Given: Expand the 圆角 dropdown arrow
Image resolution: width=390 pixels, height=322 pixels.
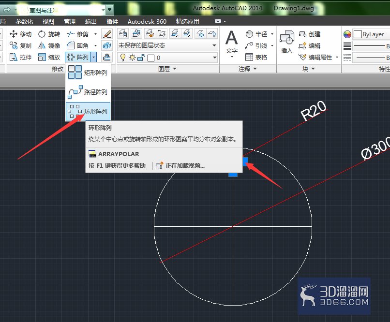Looking at the screenshot, I should (x=95, y=45).
